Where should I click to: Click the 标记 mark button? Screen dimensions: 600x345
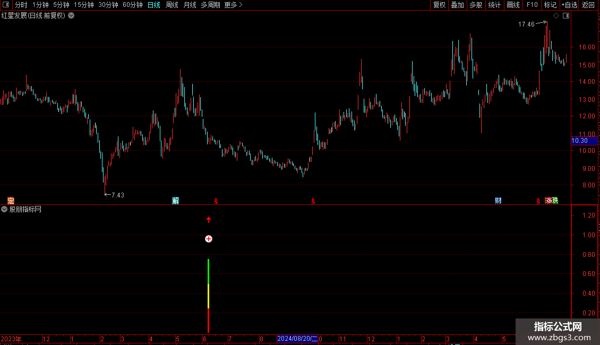pos(550,5)
